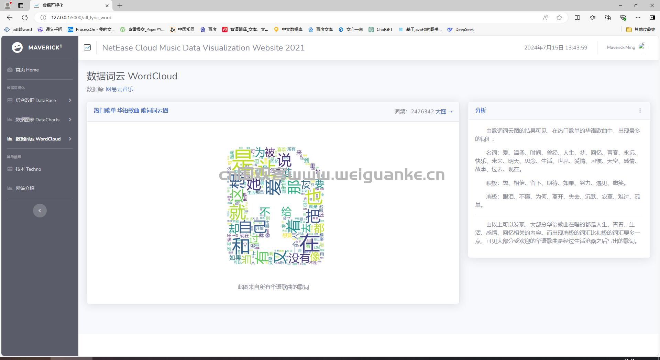The image size is (660, 360).
Task: Expand the 数据图表 DataCharts chevron
Action: pos(70,120)
